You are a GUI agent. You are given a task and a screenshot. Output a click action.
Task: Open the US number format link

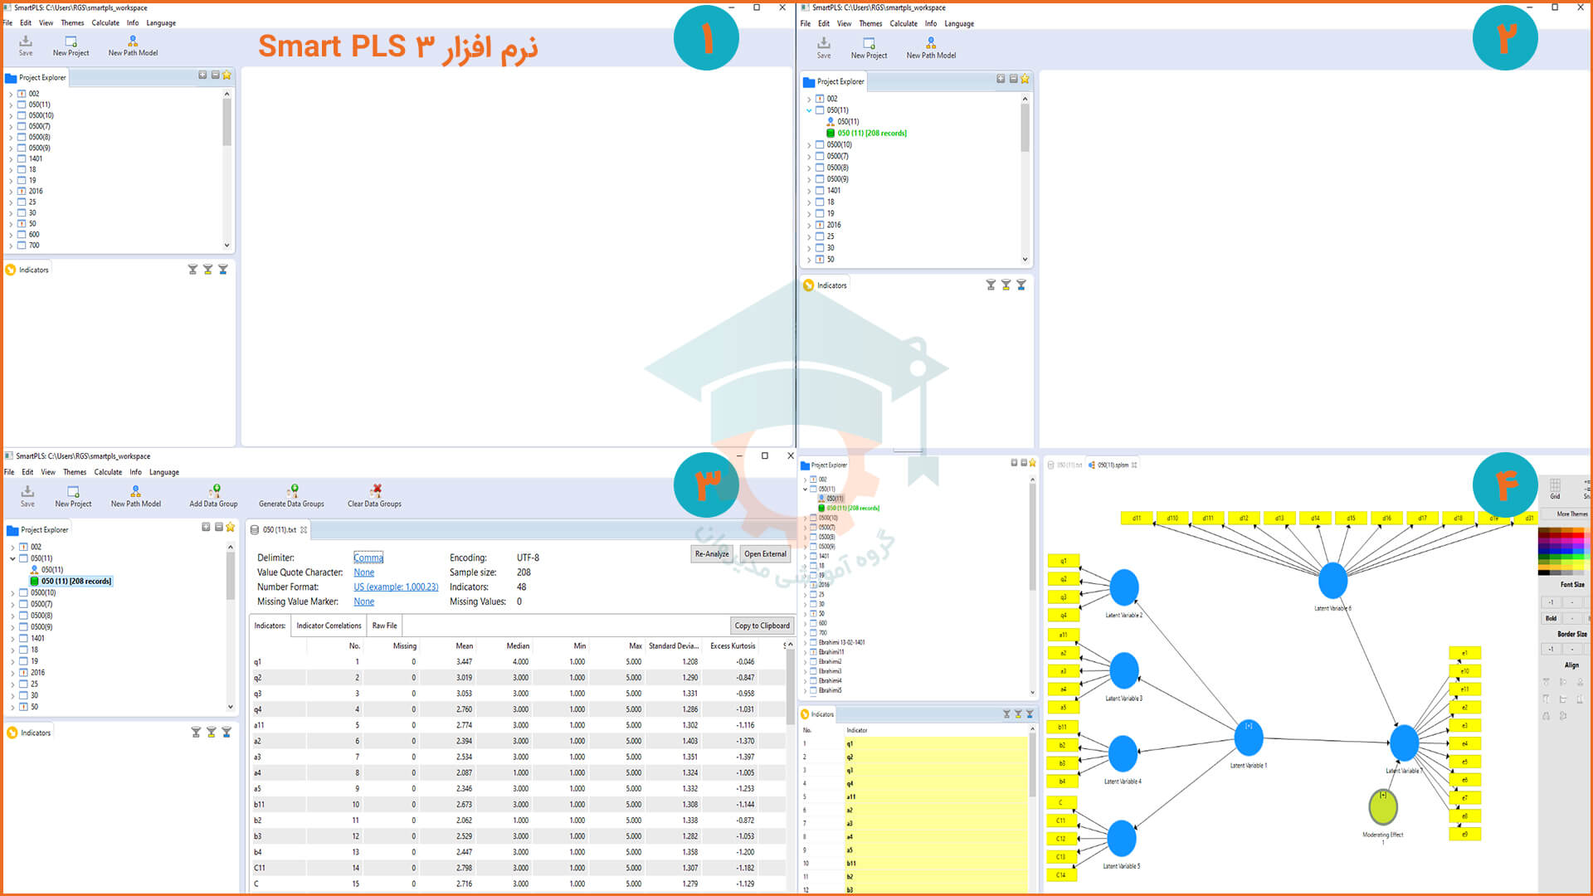click(x=396, y=587)
